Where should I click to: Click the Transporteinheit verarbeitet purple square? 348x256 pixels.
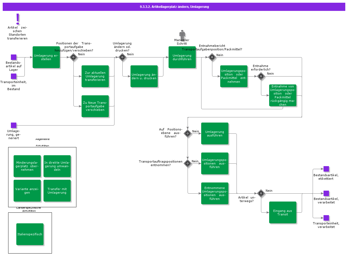click(326, 217)
